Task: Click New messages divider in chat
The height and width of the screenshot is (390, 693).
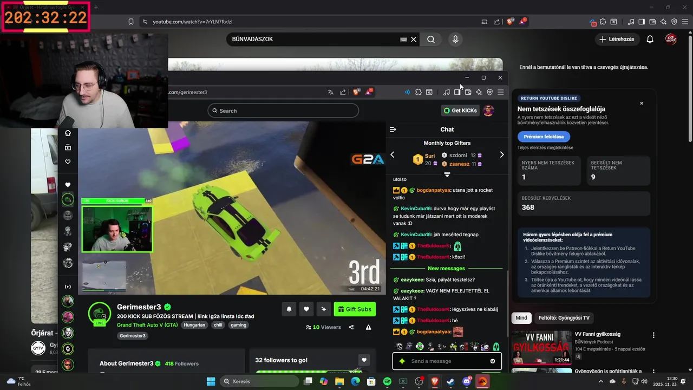Action: point(447,268)
